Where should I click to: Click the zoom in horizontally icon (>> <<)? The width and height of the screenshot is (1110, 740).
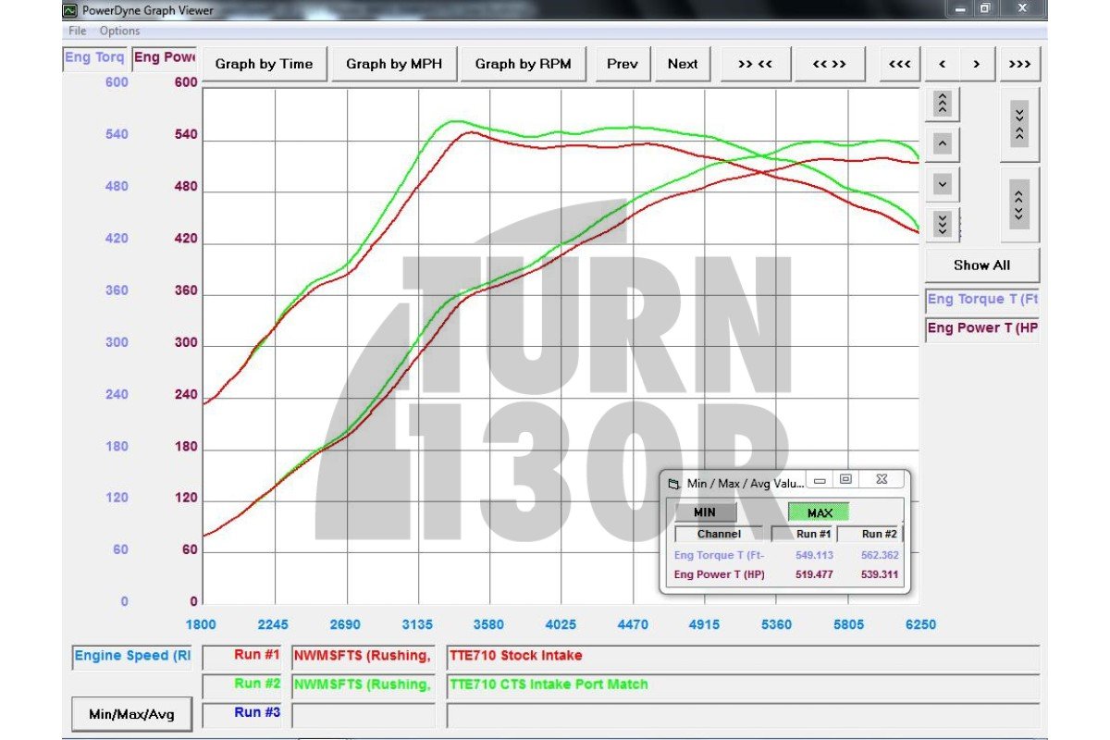pos(755,64)
